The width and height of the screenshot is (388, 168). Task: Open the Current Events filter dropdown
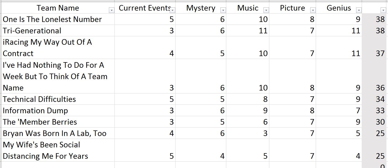point(173,10)
